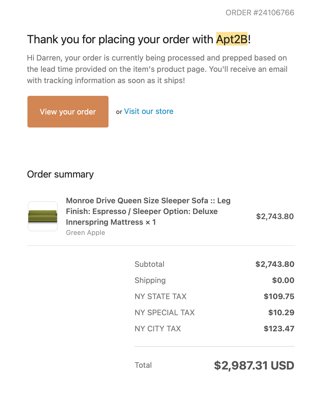Click the $123.47 city tax amount
The height and width of the screenshot is (402, 329).
coord(279,329)
